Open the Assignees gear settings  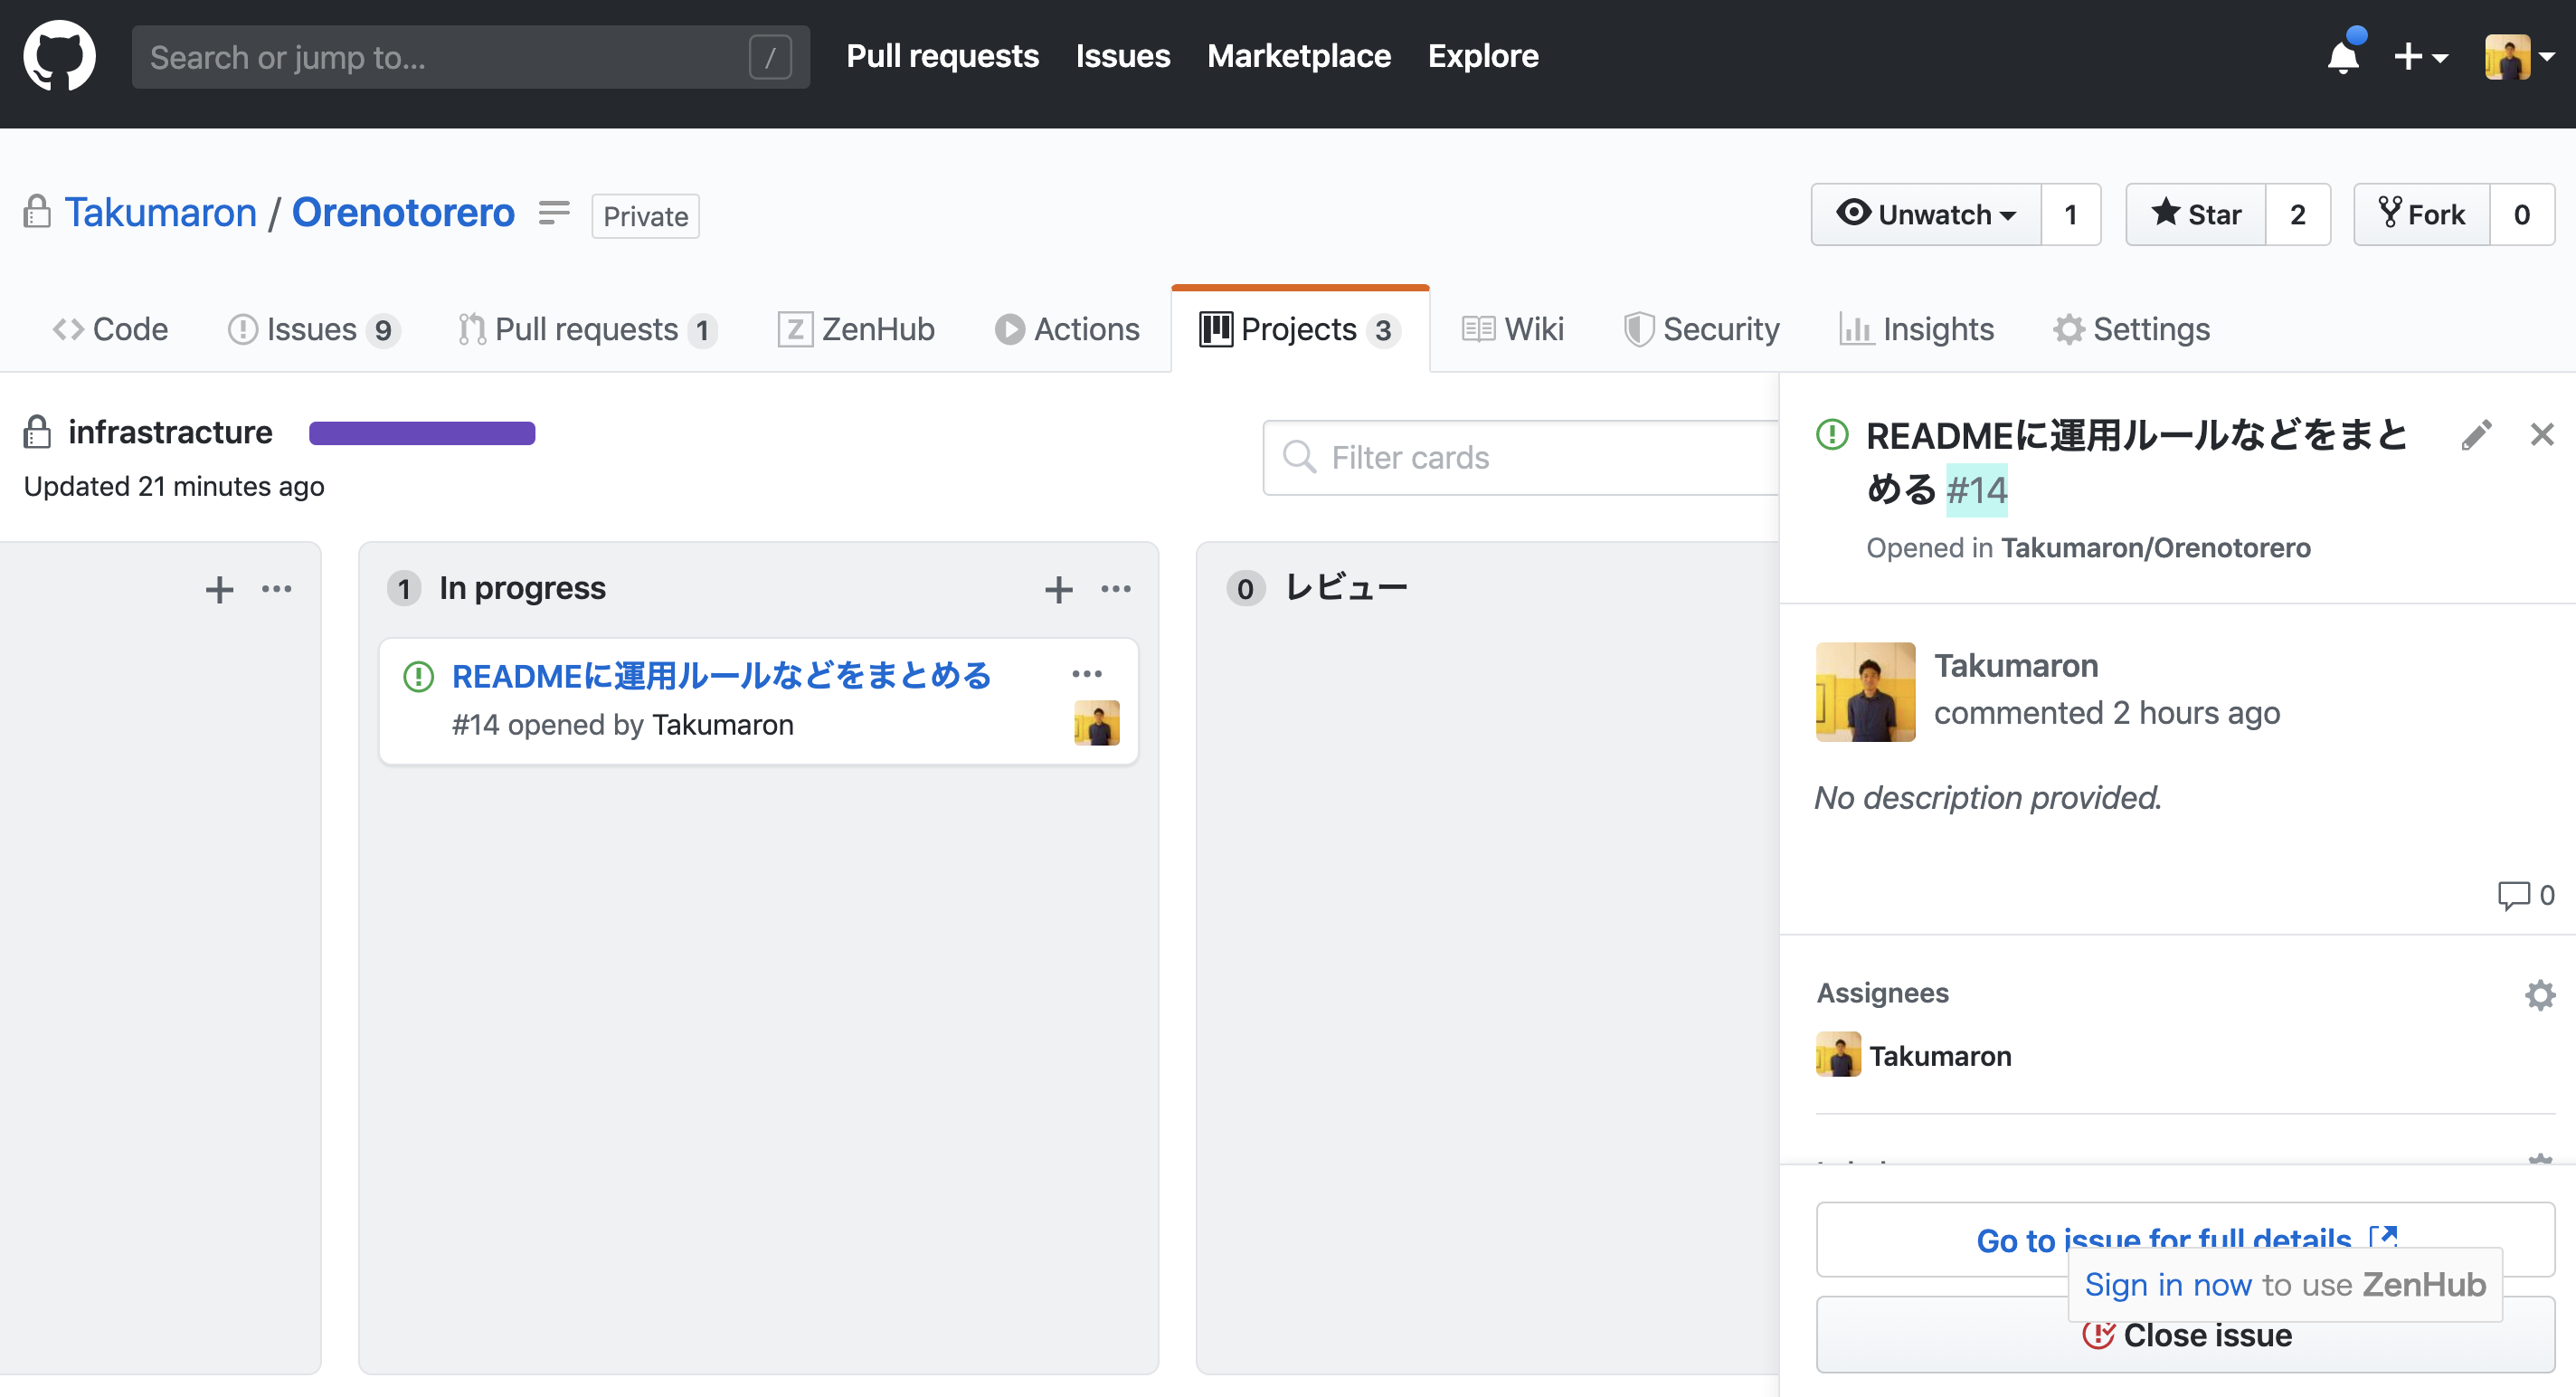click(x=2539, y=994)
